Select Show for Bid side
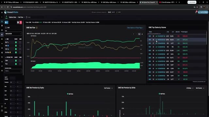This screenshot has height=117, width=209. pyautogui.click(x=16, y=42)
